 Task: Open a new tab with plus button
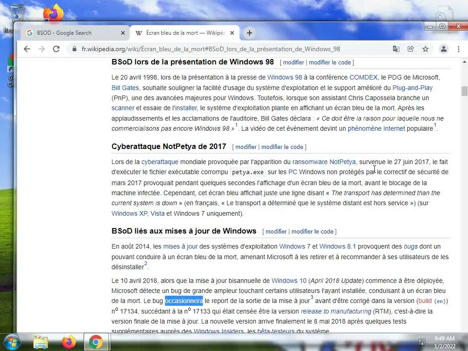tap(250, 33)
